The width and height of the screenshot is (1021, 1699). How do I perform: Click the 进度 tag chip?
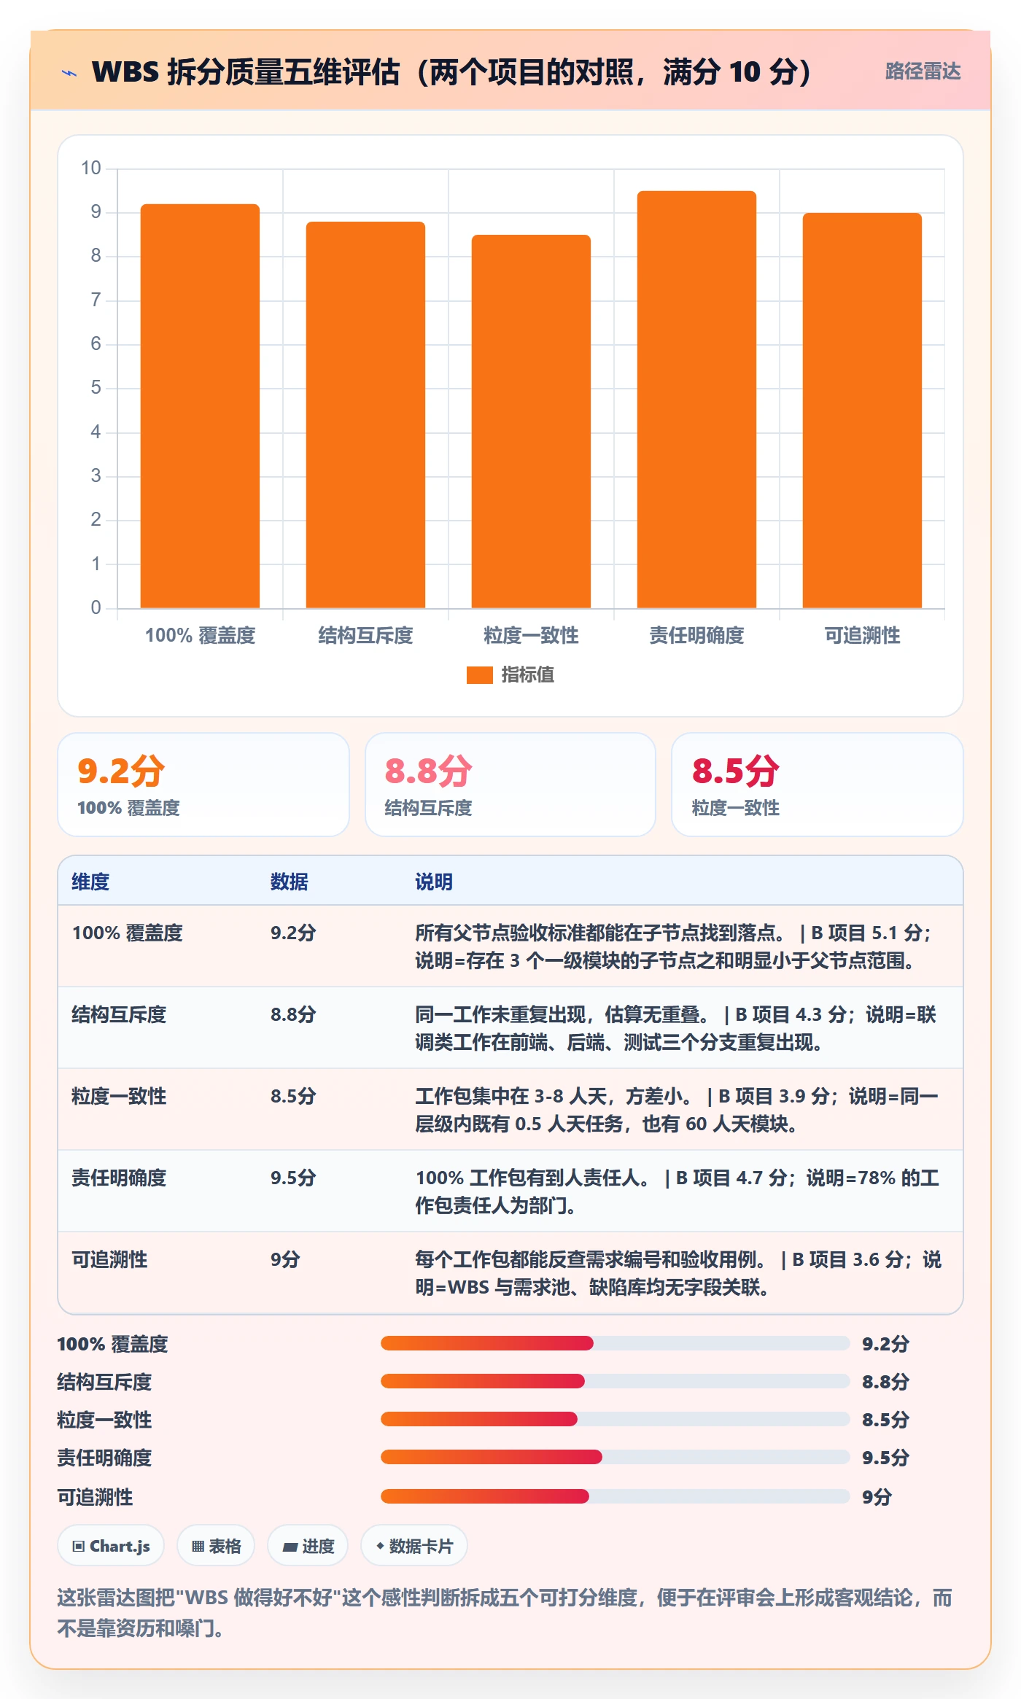(308, 1545)
